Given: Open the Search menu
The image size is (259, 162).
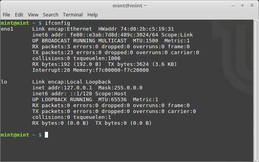Looking at the screenshot, I should tap(50, 15).
